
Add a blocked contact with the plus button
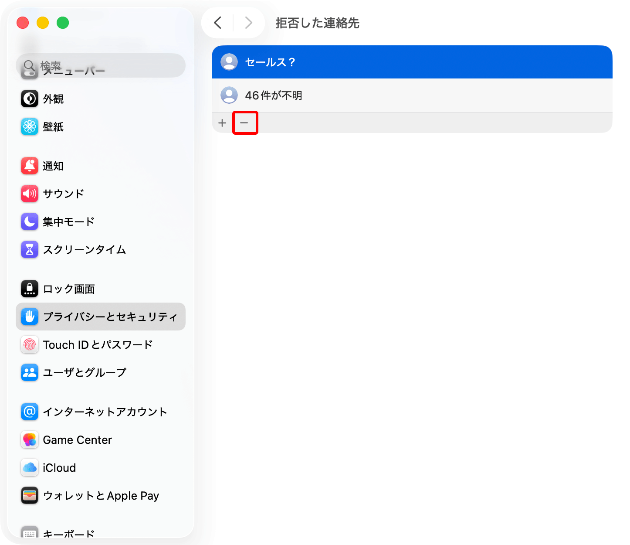pyautogui.click(x=222, y=123)
